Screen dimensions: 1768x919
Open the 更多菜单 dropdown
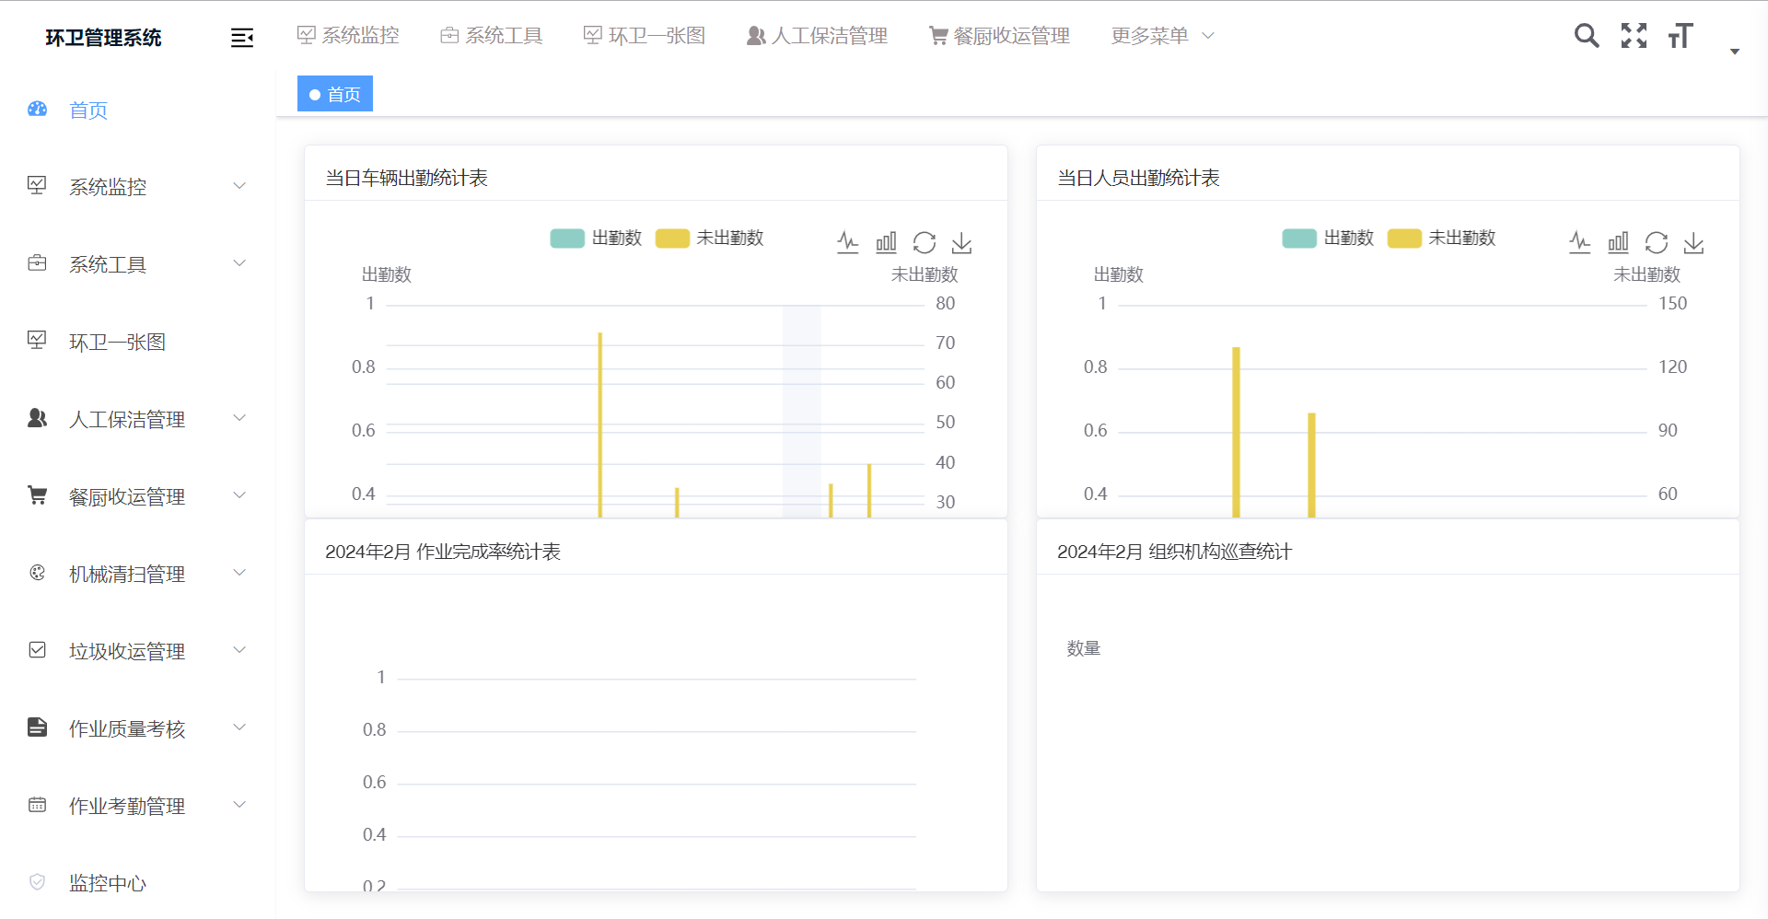click(1163, 36)
